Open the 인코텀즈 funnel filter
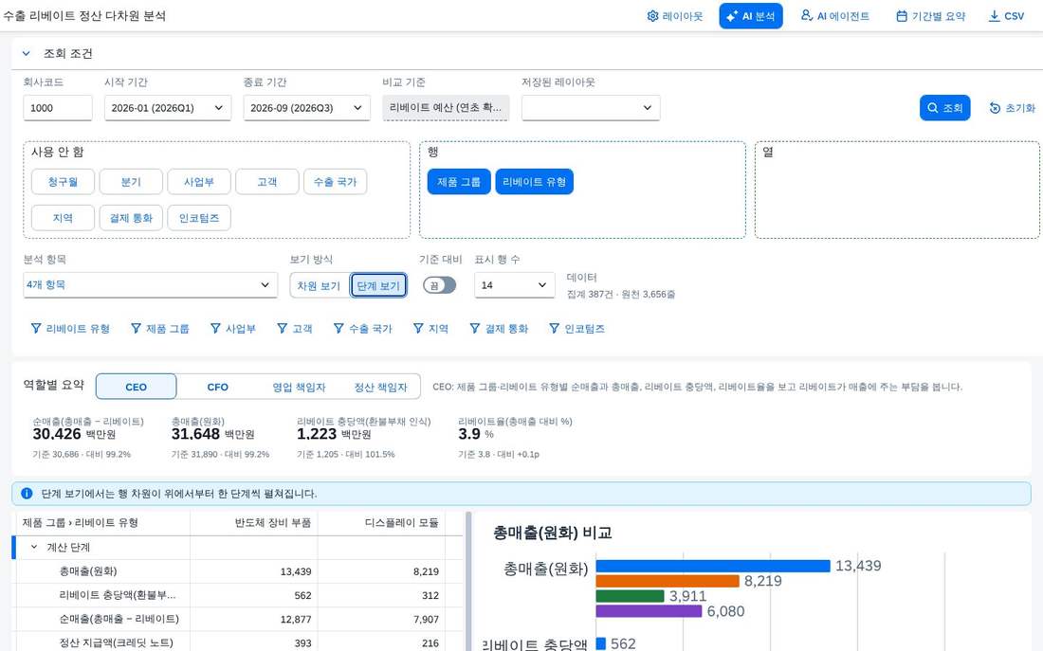The width and height of the screenshot is (1043, 651). pos(576,329)
